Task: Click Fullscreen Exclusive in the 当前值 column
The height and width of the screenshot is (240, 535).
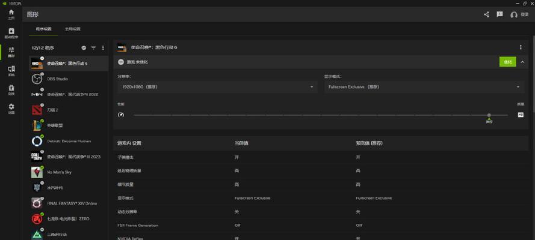Action: point(253,198)
